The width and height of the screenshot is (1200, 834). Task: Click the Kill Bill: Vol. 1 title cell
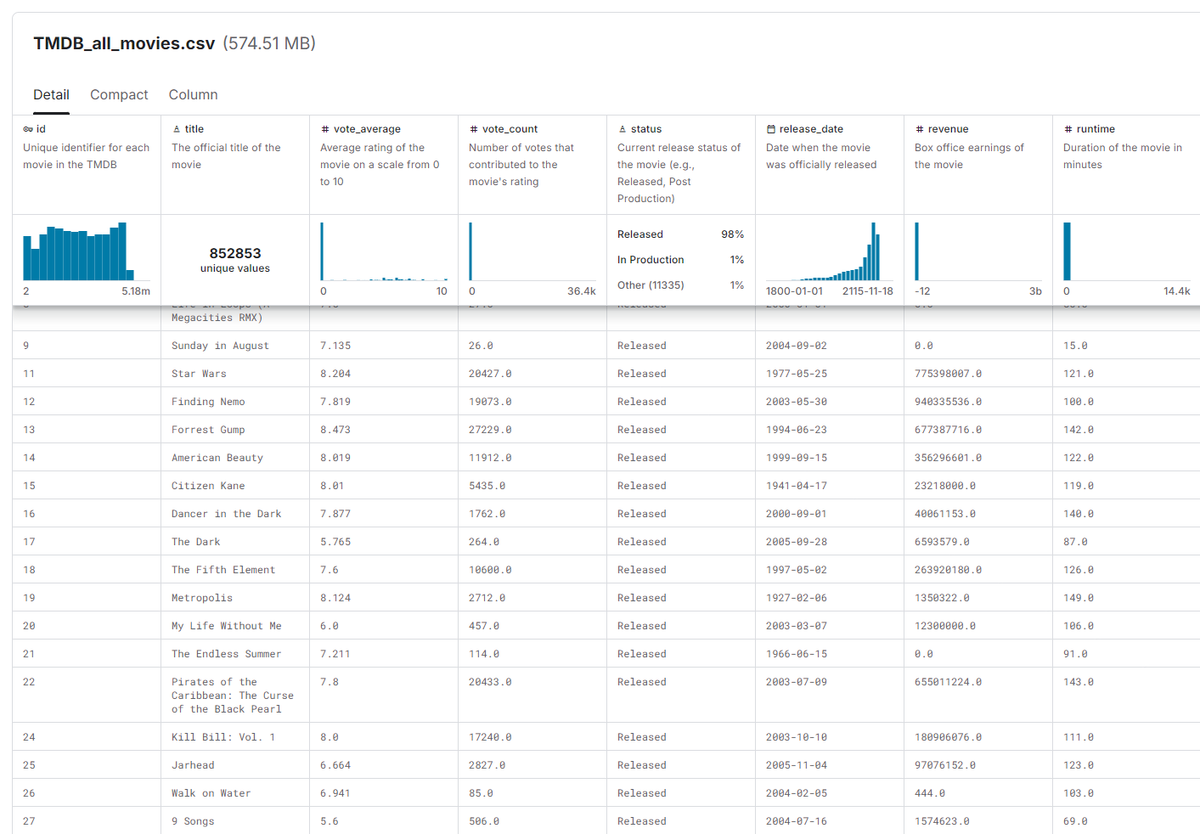(x=223, y=737)
